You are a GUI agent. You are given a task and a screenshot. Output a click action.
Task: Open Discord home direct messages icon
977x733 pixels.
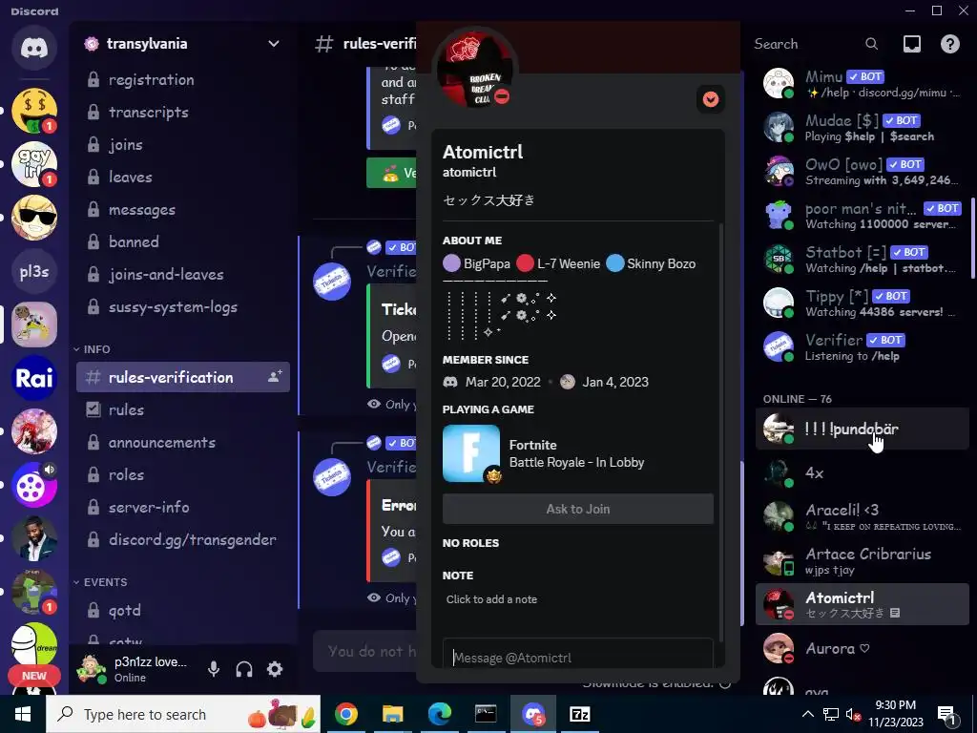pyautogui.click(x=34, y=48)
